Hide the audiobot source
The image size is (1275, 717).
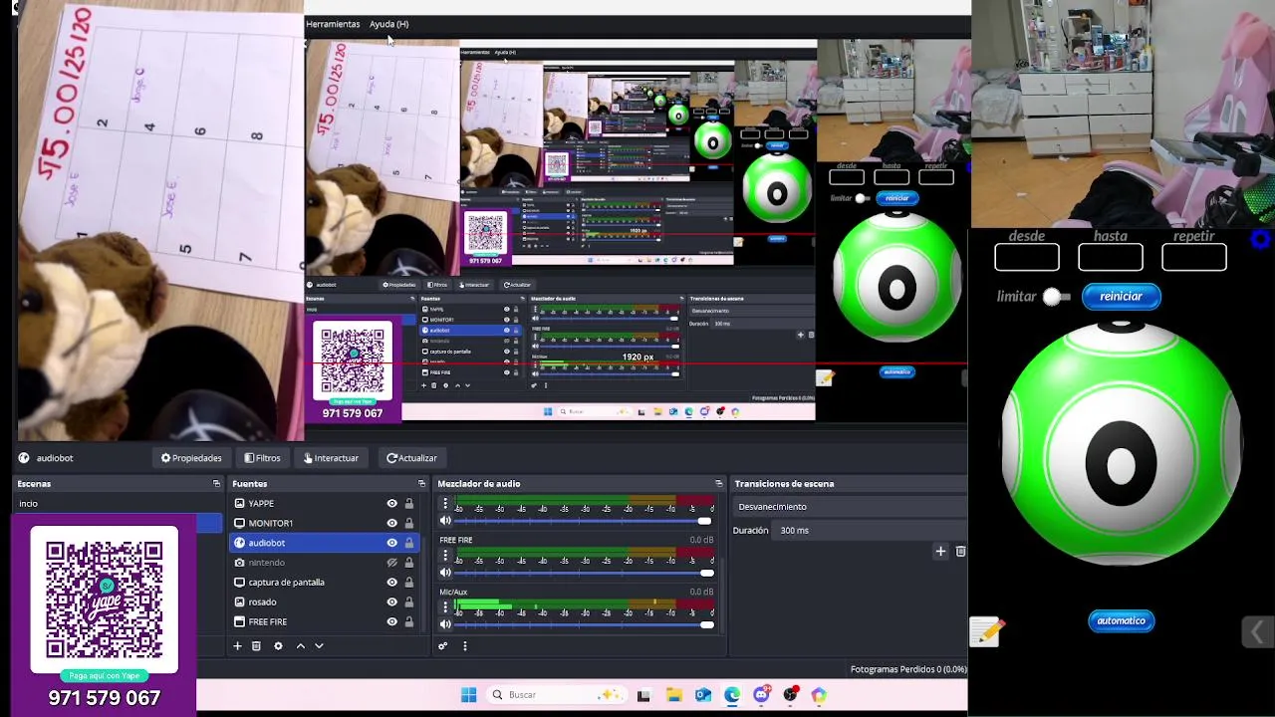click(x=391, y=543)
